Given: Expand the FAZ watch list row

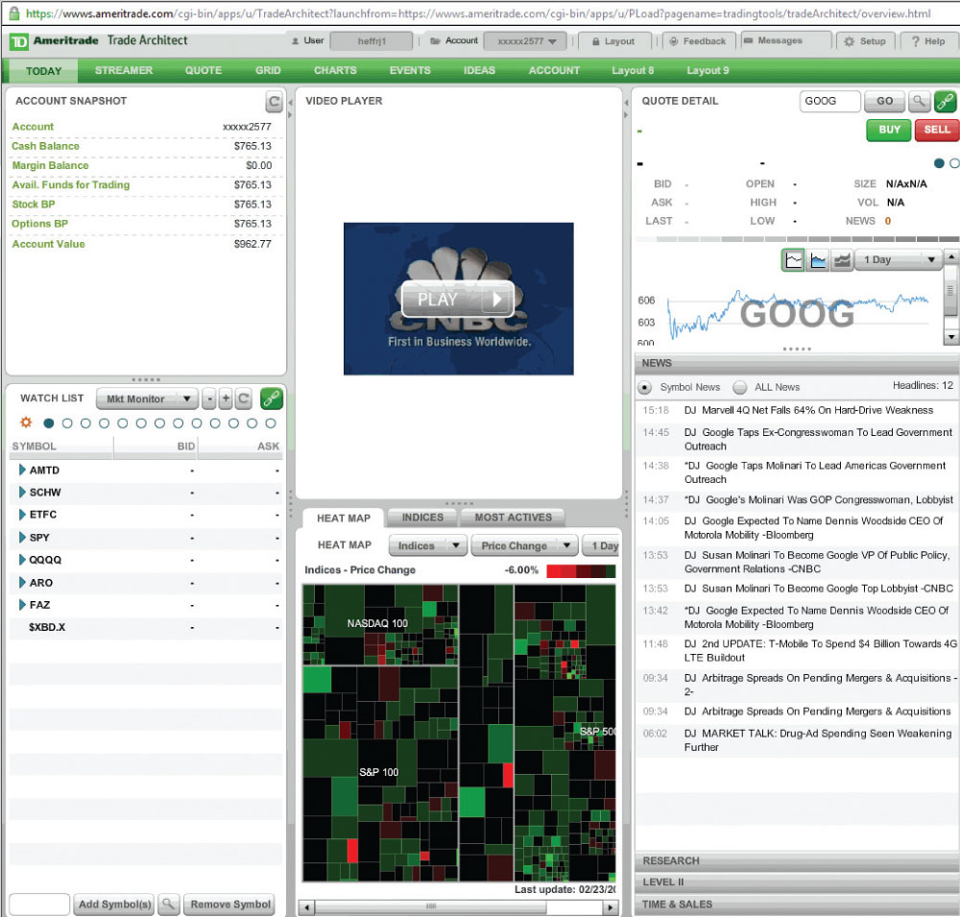Looking at the screenshot, I should click(22, 605).
